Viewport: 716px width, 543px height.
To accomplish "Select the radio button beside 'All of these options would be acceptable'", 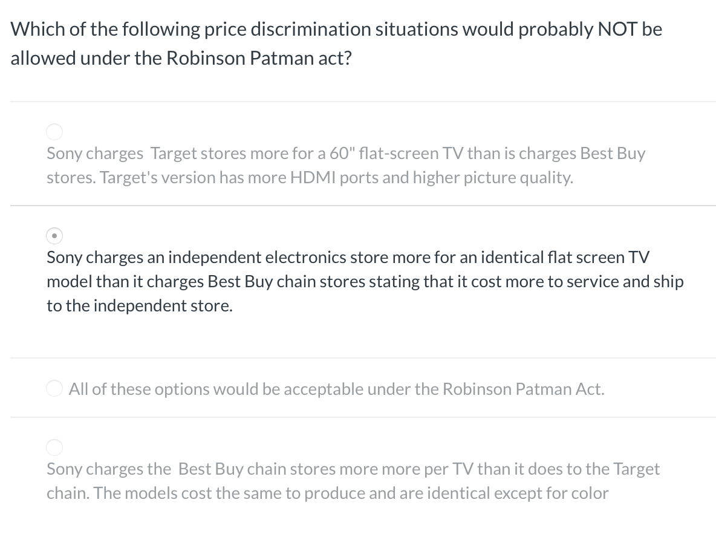I will point(54,388).
